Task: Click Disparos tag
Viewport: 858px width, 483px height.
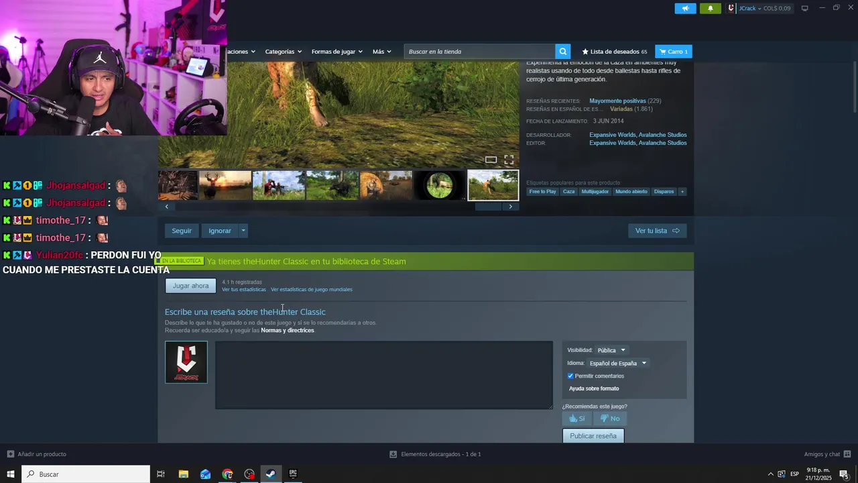Action: click(664, 191)
